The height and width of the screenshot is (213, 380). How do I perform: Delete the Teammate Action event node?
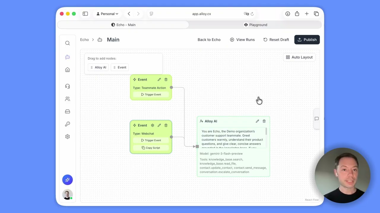tap(166, 80)
